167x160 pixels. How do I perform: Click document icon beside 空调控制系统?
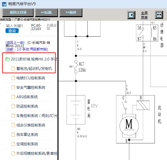[x=13, y=144]
